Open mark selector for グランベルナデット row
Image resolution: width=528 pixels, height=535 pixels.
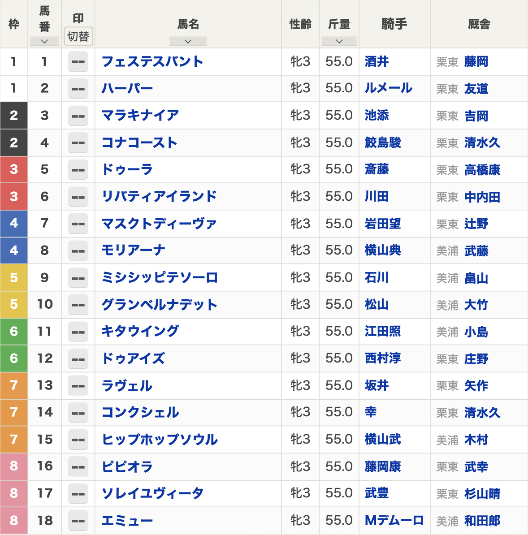[78, 305]
